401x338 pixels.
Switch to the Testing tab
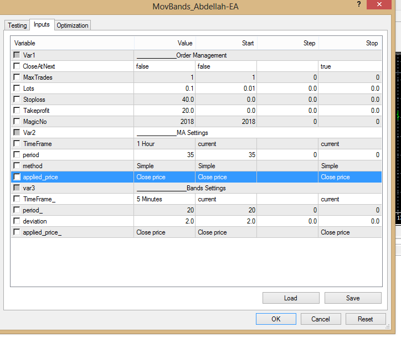point(17,25)
